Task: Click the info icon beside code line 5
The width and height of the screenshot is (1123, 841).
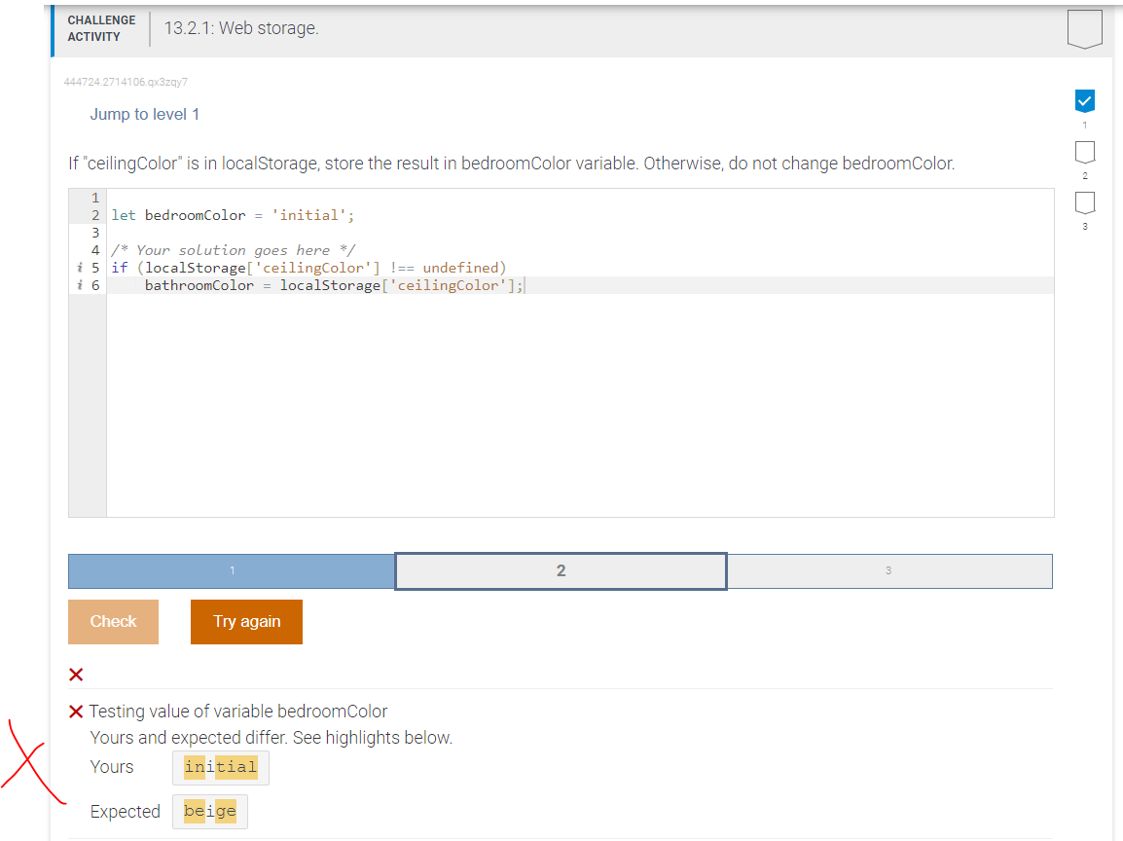Action: coord(78,267)
